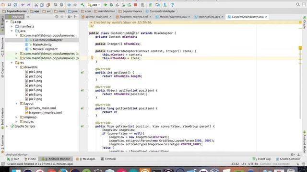307x172 pixels.
Task: Open the app run configuration dropdown
Action: pyautogui.click(x=94, y=5)
